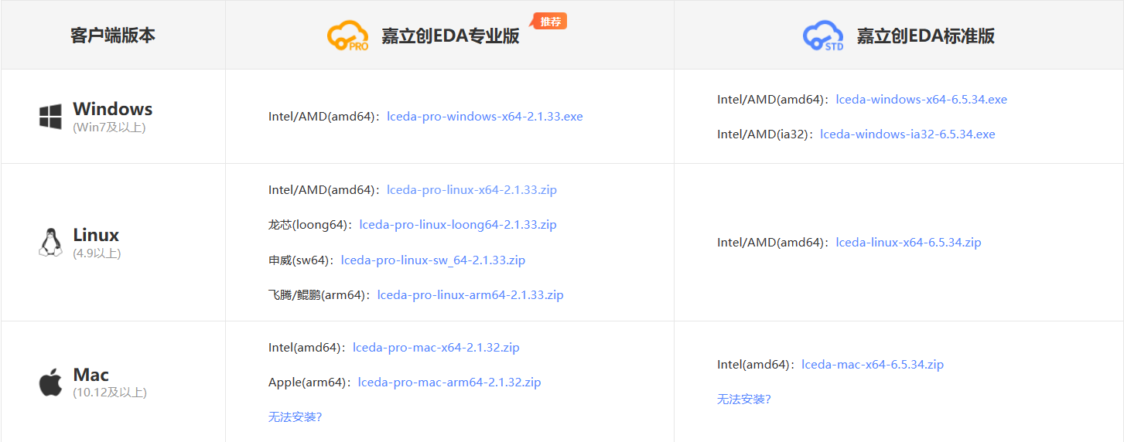
Task: Download lceda-mac-x64-6.5.34.zip standard version
Action: pos(873,365)
